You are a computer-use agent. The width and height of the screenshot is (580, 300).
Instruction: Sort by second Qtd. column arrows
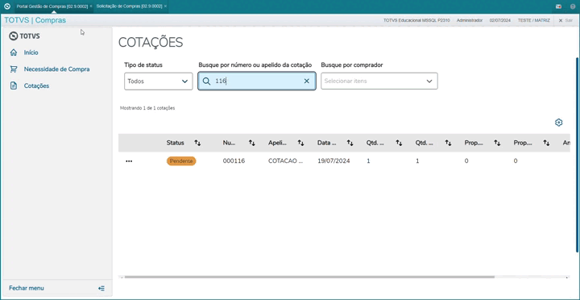pos(448,143)
